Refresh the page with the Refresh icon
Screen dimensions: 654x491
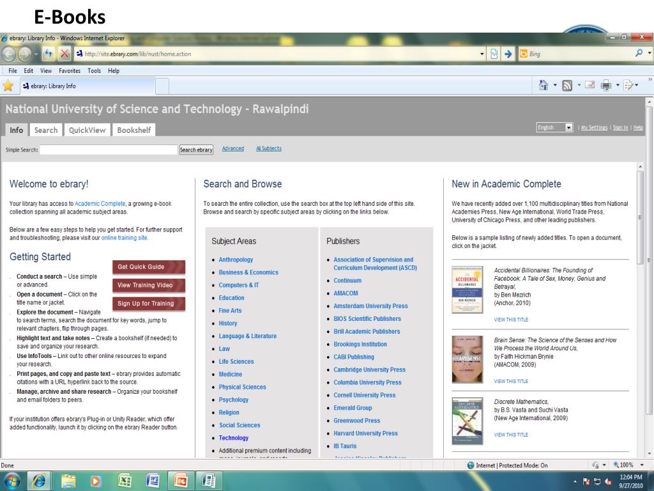point(49,54)
